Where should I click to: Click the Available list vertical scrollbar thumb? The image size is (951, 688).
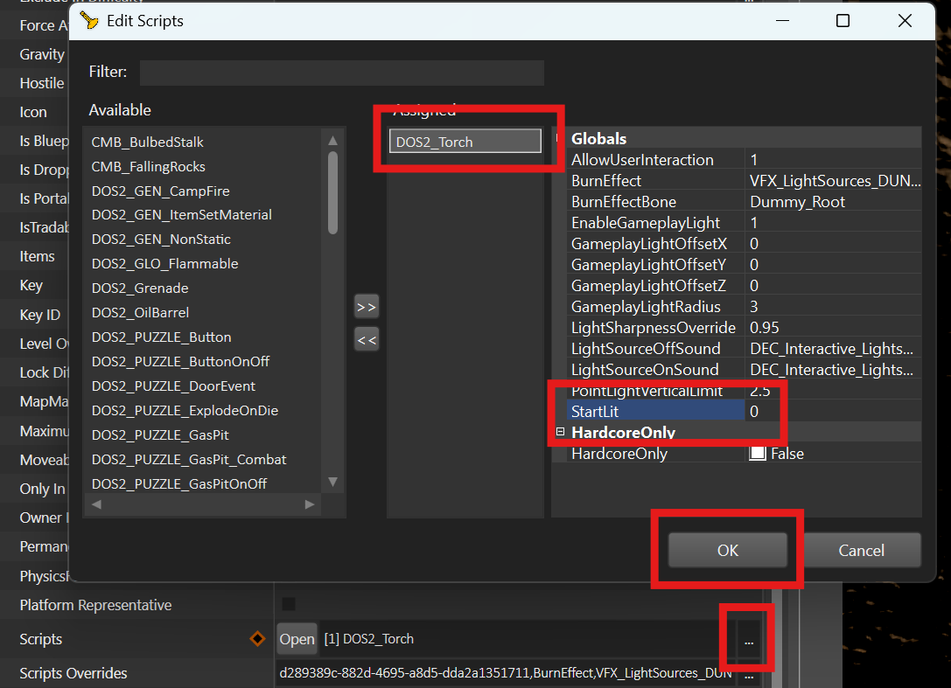pos(332,192)
